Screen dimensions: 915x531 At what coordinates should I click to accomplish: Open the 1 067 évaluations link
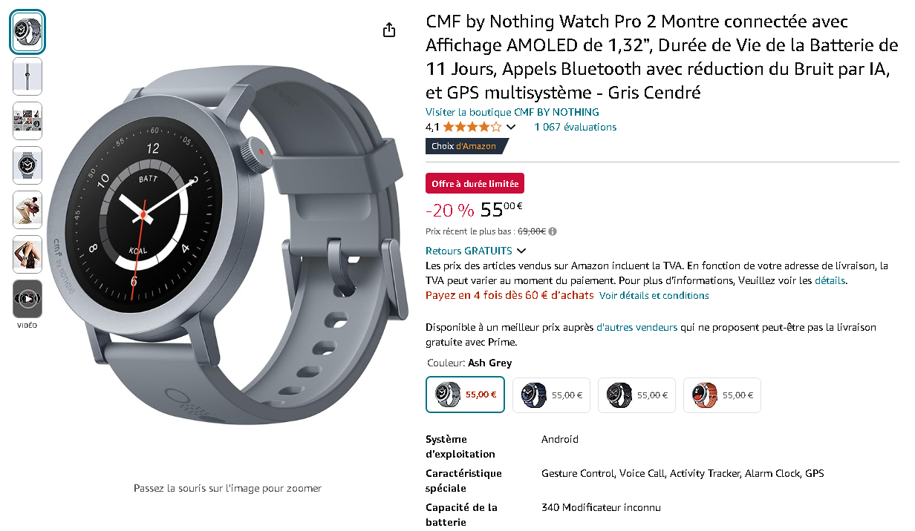click(576, 127)
